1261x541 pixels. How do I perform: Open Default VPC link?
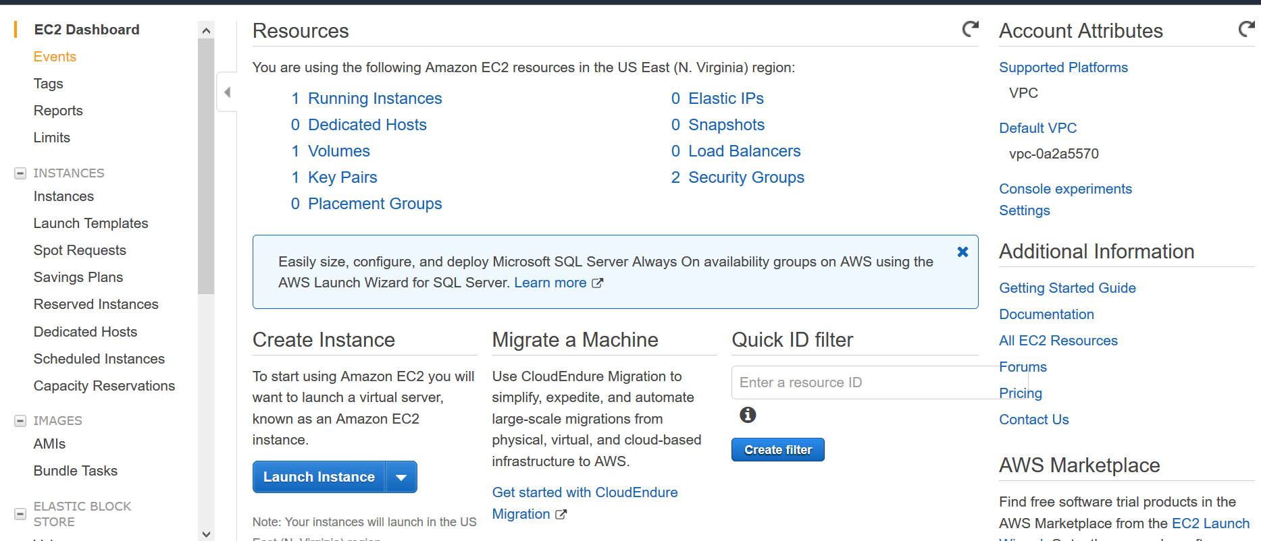click(x=1037, y=128)
